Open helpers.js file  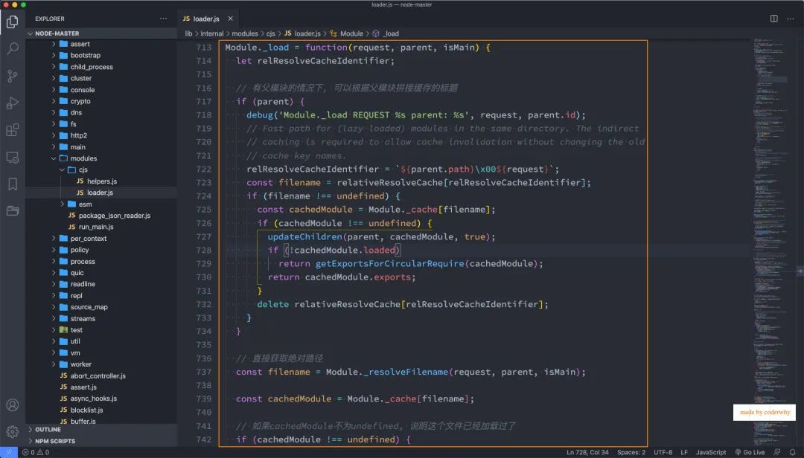coord(101,181)
